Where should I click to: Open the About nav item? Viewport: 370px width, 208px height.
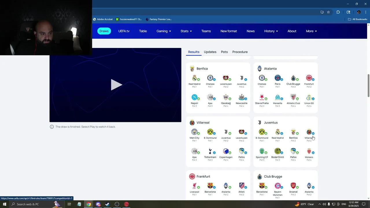[292, 31]
